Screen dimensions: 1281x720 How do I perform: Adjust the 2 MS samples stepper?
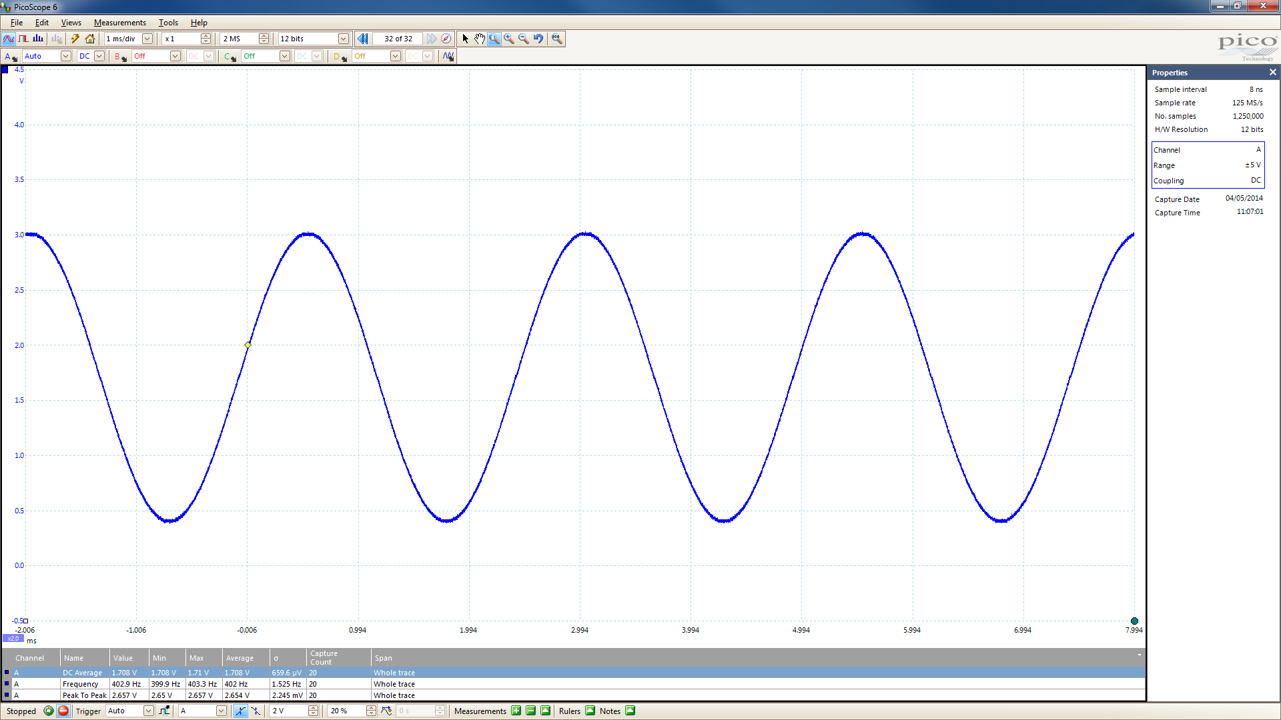click(x=264, y=39)
